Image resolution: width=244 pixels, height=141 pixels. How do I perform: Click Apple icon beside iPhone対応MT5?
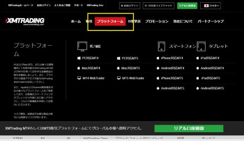pos(158,78)
